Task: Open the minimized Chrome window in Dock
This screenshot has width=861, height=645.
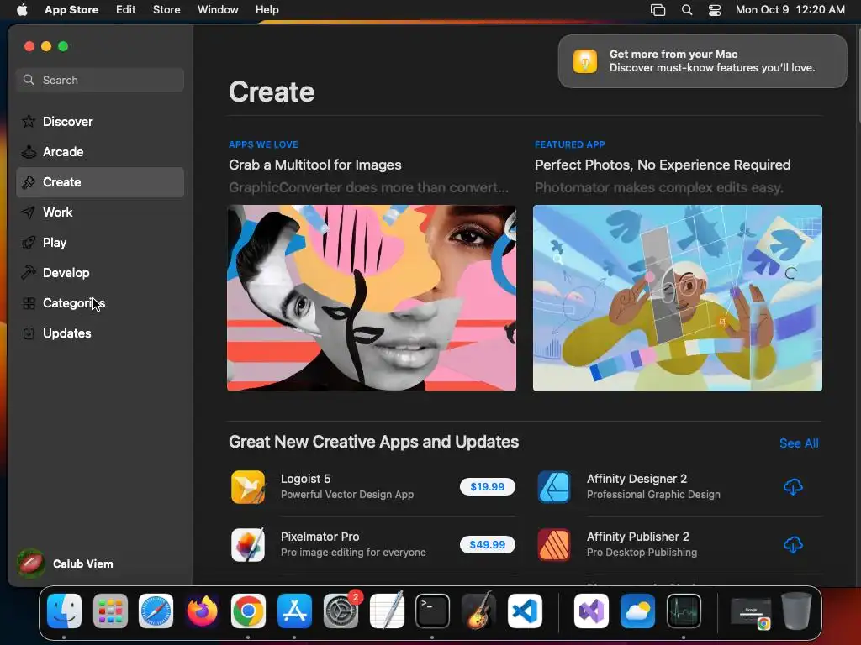Action: [751, 611]
